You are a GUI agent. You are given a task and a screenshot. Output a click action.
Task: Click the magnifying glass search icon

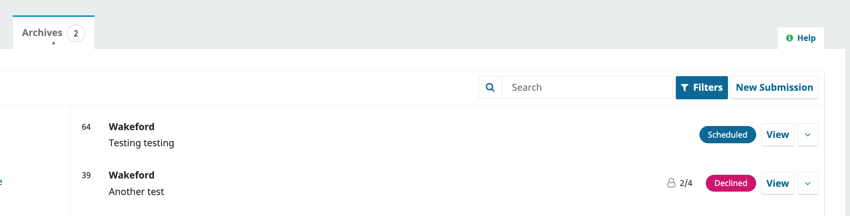(x=490, y=87)
